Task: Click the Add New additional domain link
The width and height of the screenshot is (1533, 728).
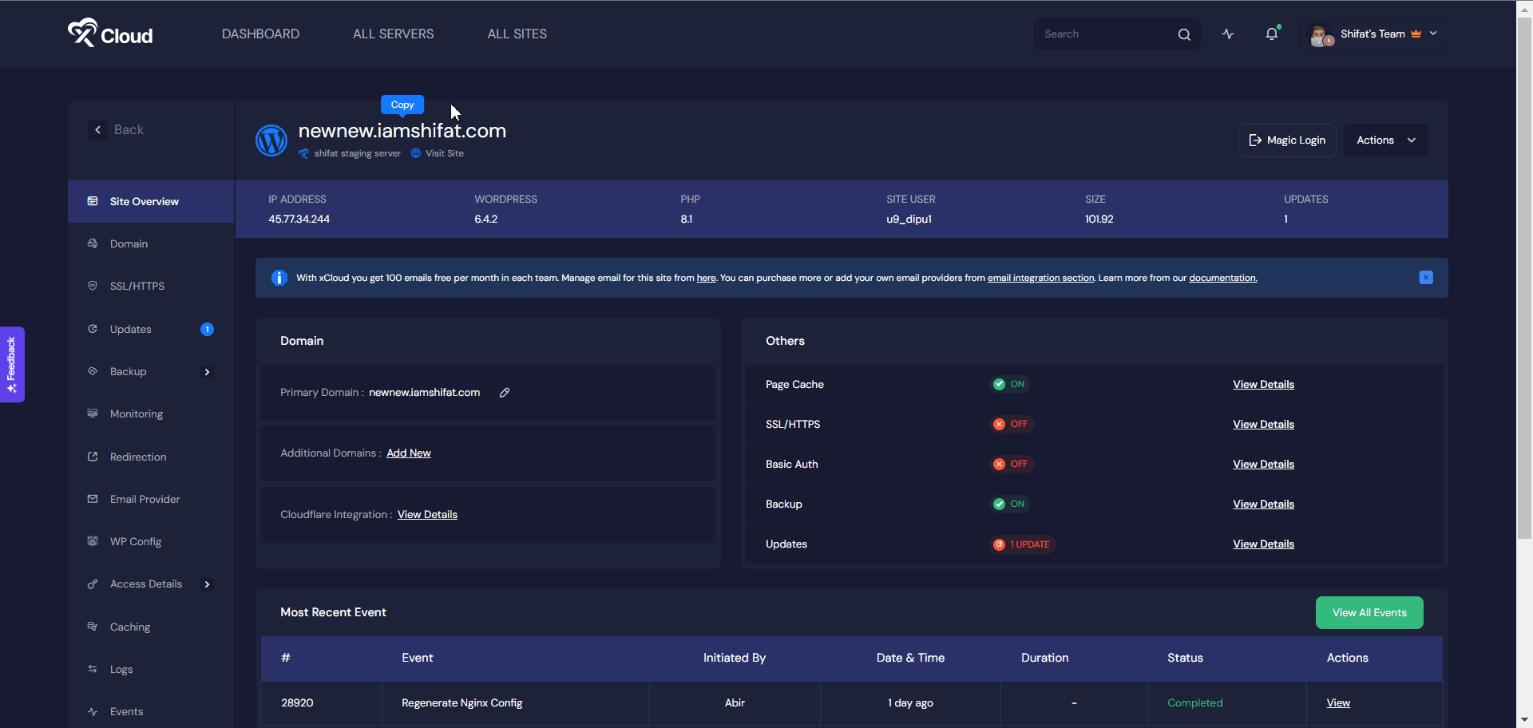Action: 408,453
